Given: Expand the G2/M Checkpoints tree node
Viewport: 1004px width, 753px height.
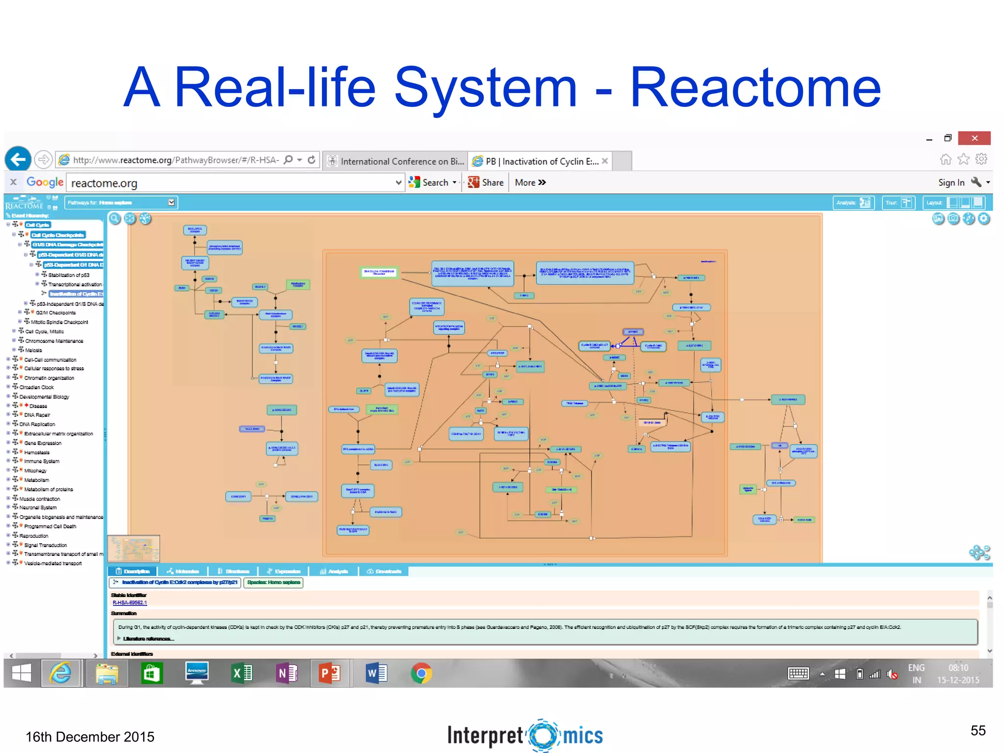Looking at the screenshot, I should pos(20,312).
